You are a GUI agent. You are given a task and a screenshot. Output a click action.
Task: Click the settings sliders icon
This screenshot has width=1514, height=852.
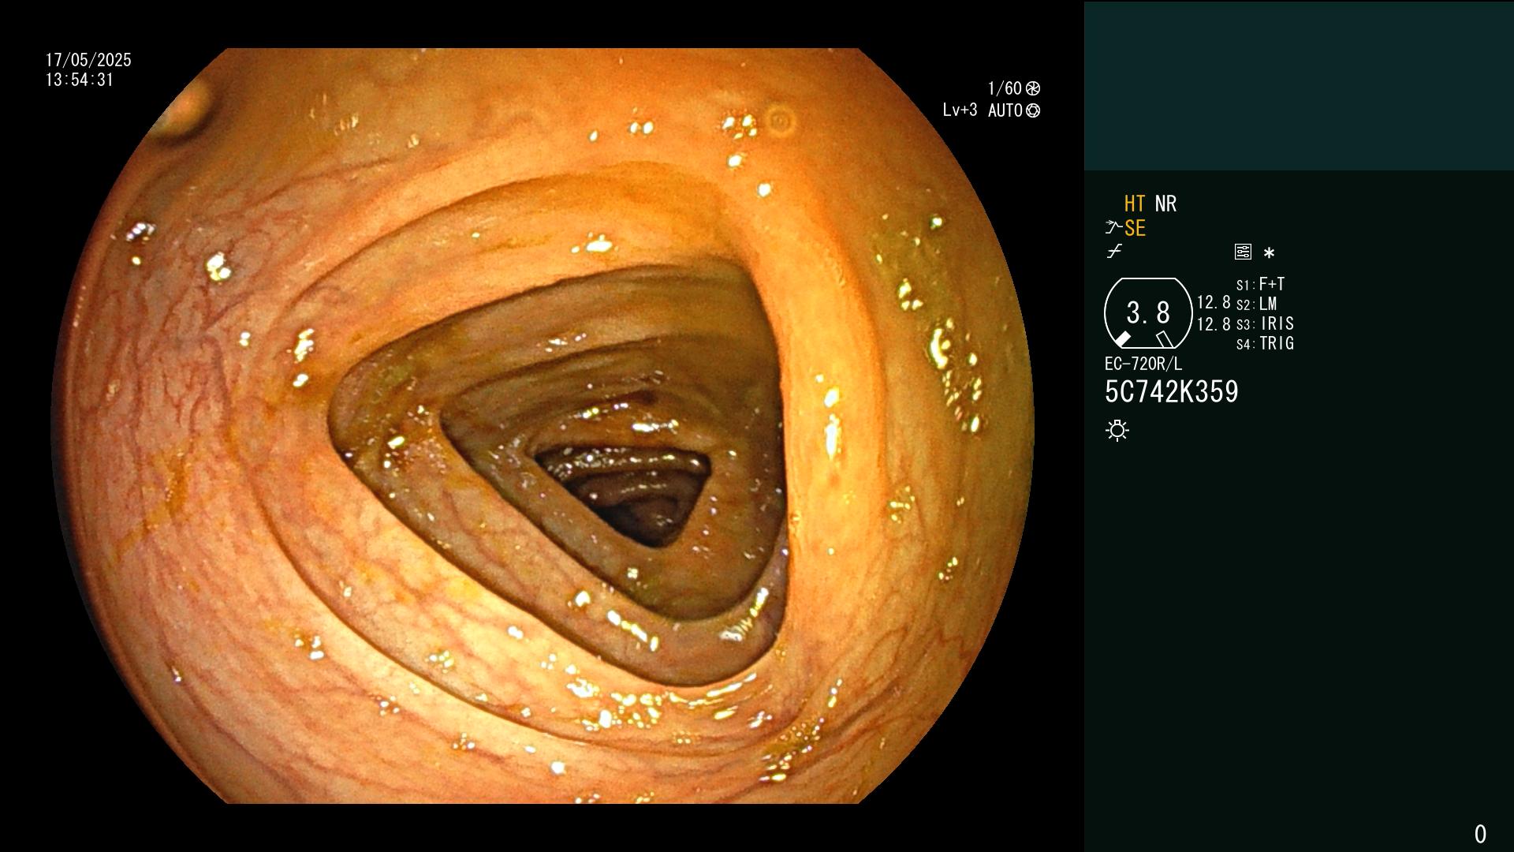click(1243, 252)
